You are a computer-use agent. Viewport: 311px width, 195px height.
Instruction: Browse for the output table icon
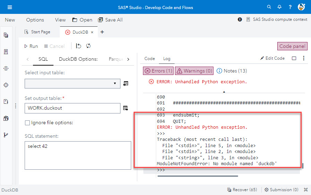(x=126, y=108)
